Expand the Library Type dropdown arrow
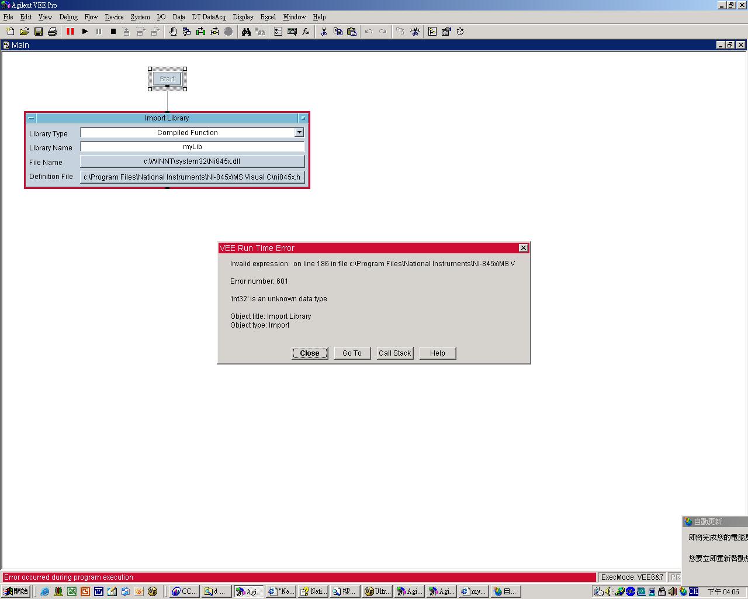The image size is (748, 599). (x=299, y=133)
